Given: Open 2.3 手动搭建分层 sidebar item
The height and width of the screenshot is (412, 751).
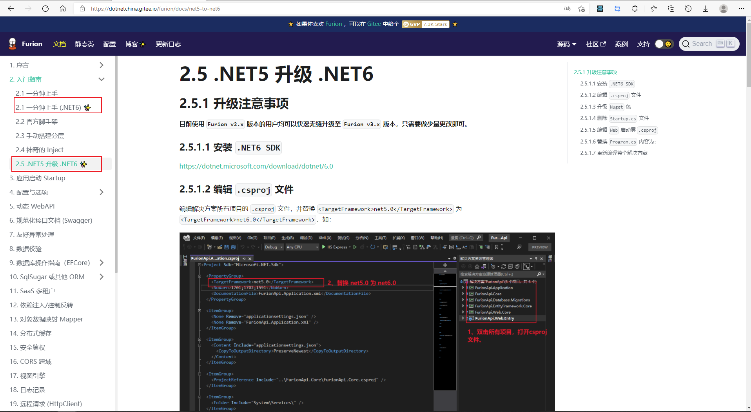Looking at the screenshot, I should click(x=40, y=136).
